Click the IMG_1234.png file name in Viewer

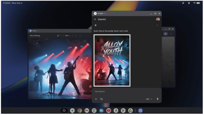(35, 36)
